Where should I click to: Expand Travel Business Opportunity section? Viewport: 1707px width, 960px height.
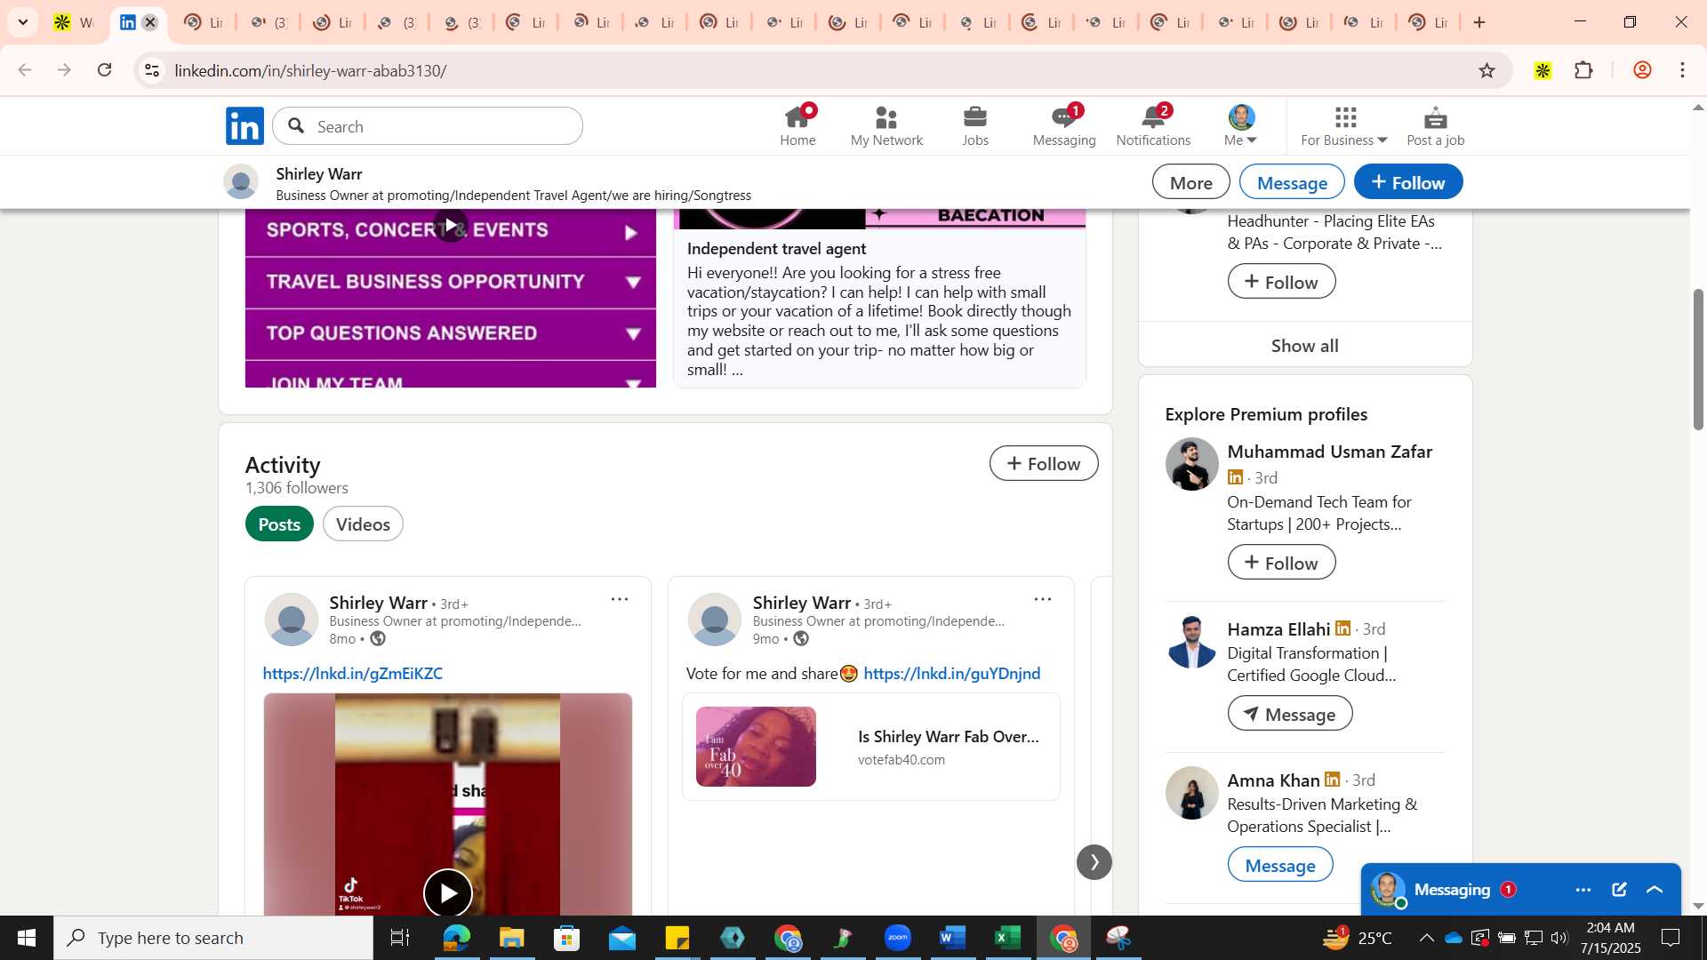tap(451, 282)
